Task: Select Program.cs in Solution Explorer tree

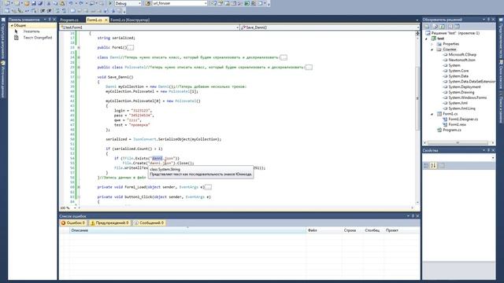Action: click(x=452, y=130)
